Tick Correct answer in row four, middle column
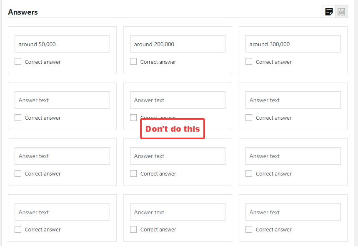The image size is (358, 246). [x=133, y=229]
